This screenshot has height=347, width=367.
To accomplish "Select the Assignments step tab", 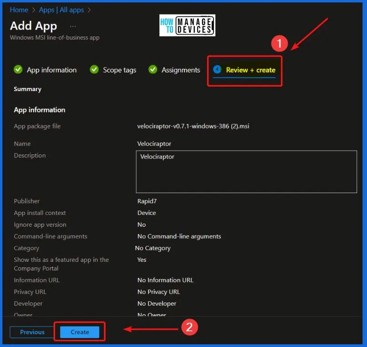I will pos(181,70).
